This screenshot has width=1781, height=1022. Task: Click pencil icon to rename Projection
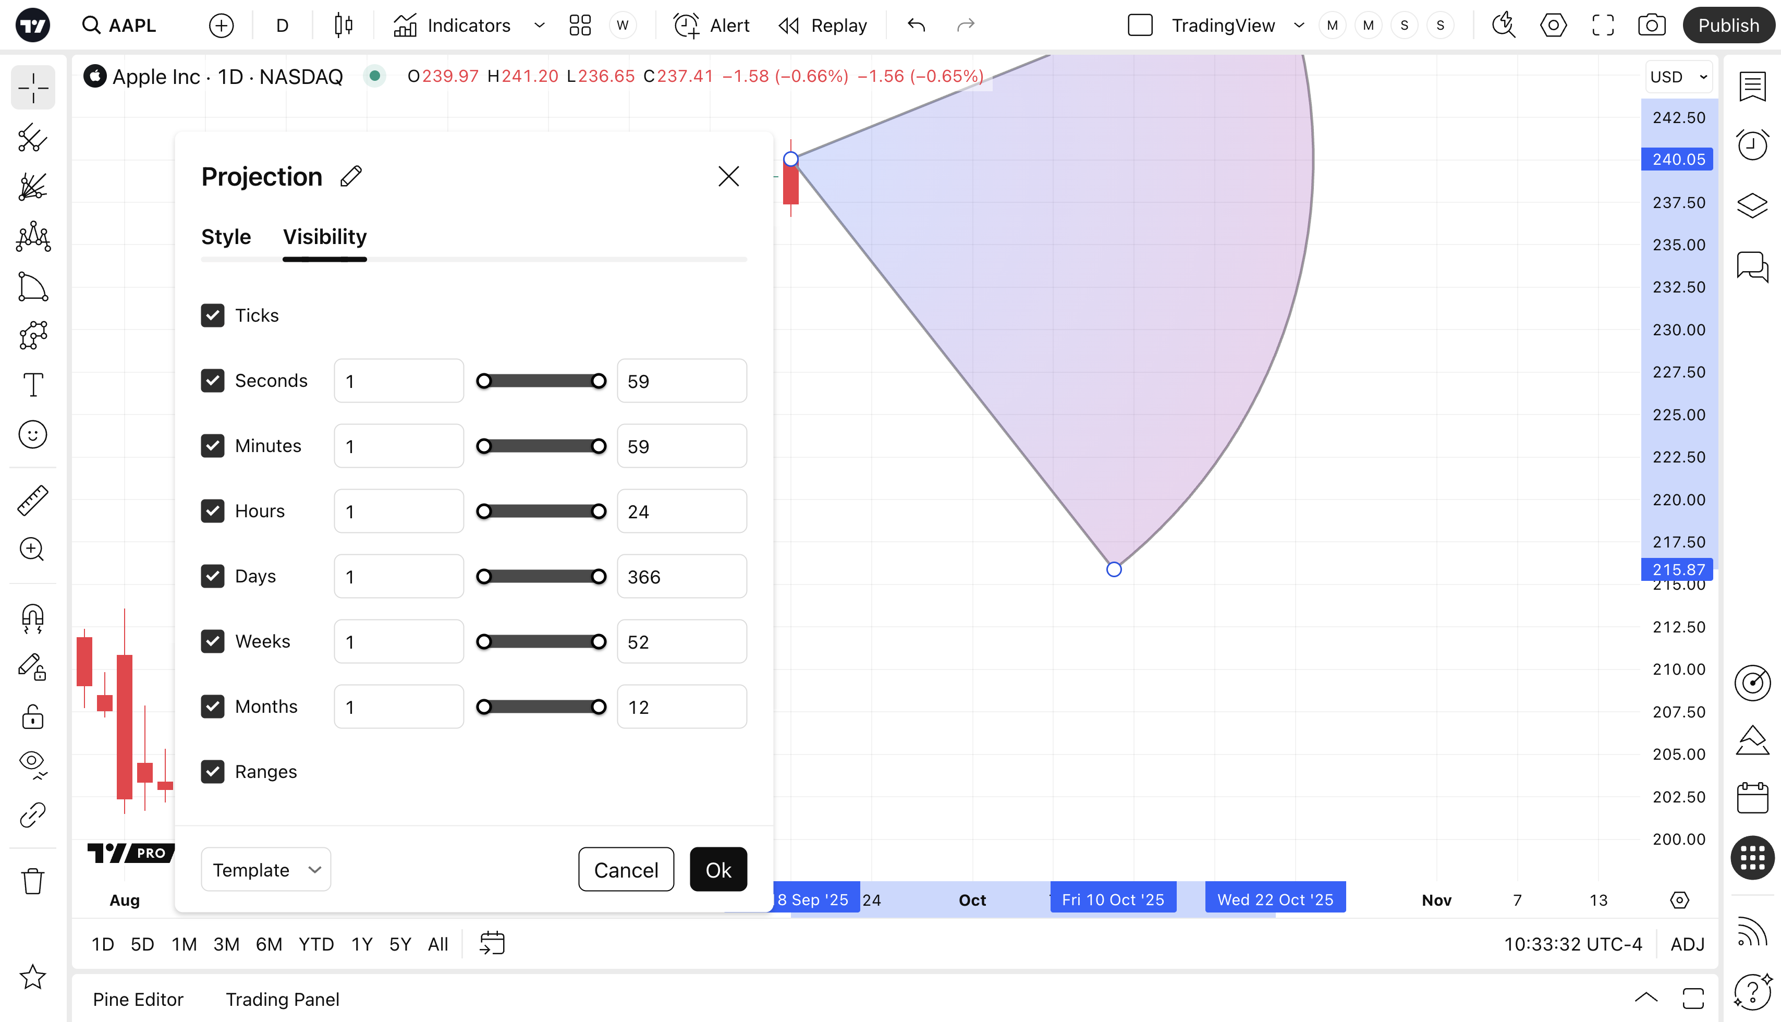[351, 176]
